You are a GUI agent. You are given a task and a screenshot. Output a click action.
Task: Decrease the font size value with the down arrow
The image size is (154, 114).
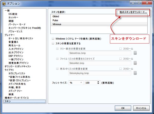pyautogui.click(x=98, y=84)
